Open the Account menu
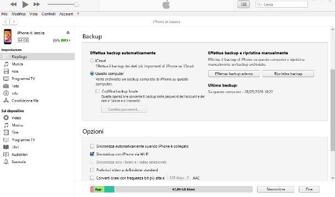Image resolution: width=335 pixels, height=197 pixels. [x=66, y=14]
